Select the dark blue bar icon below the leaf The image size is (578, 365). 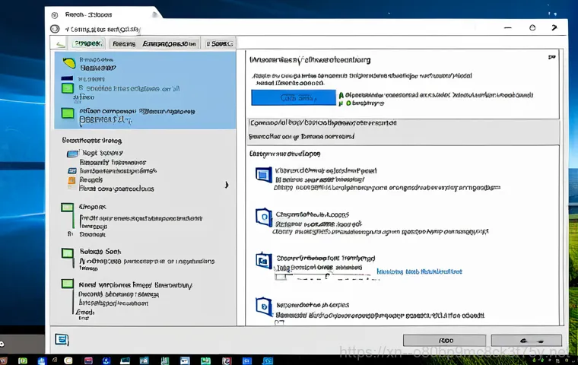[67, 78]
